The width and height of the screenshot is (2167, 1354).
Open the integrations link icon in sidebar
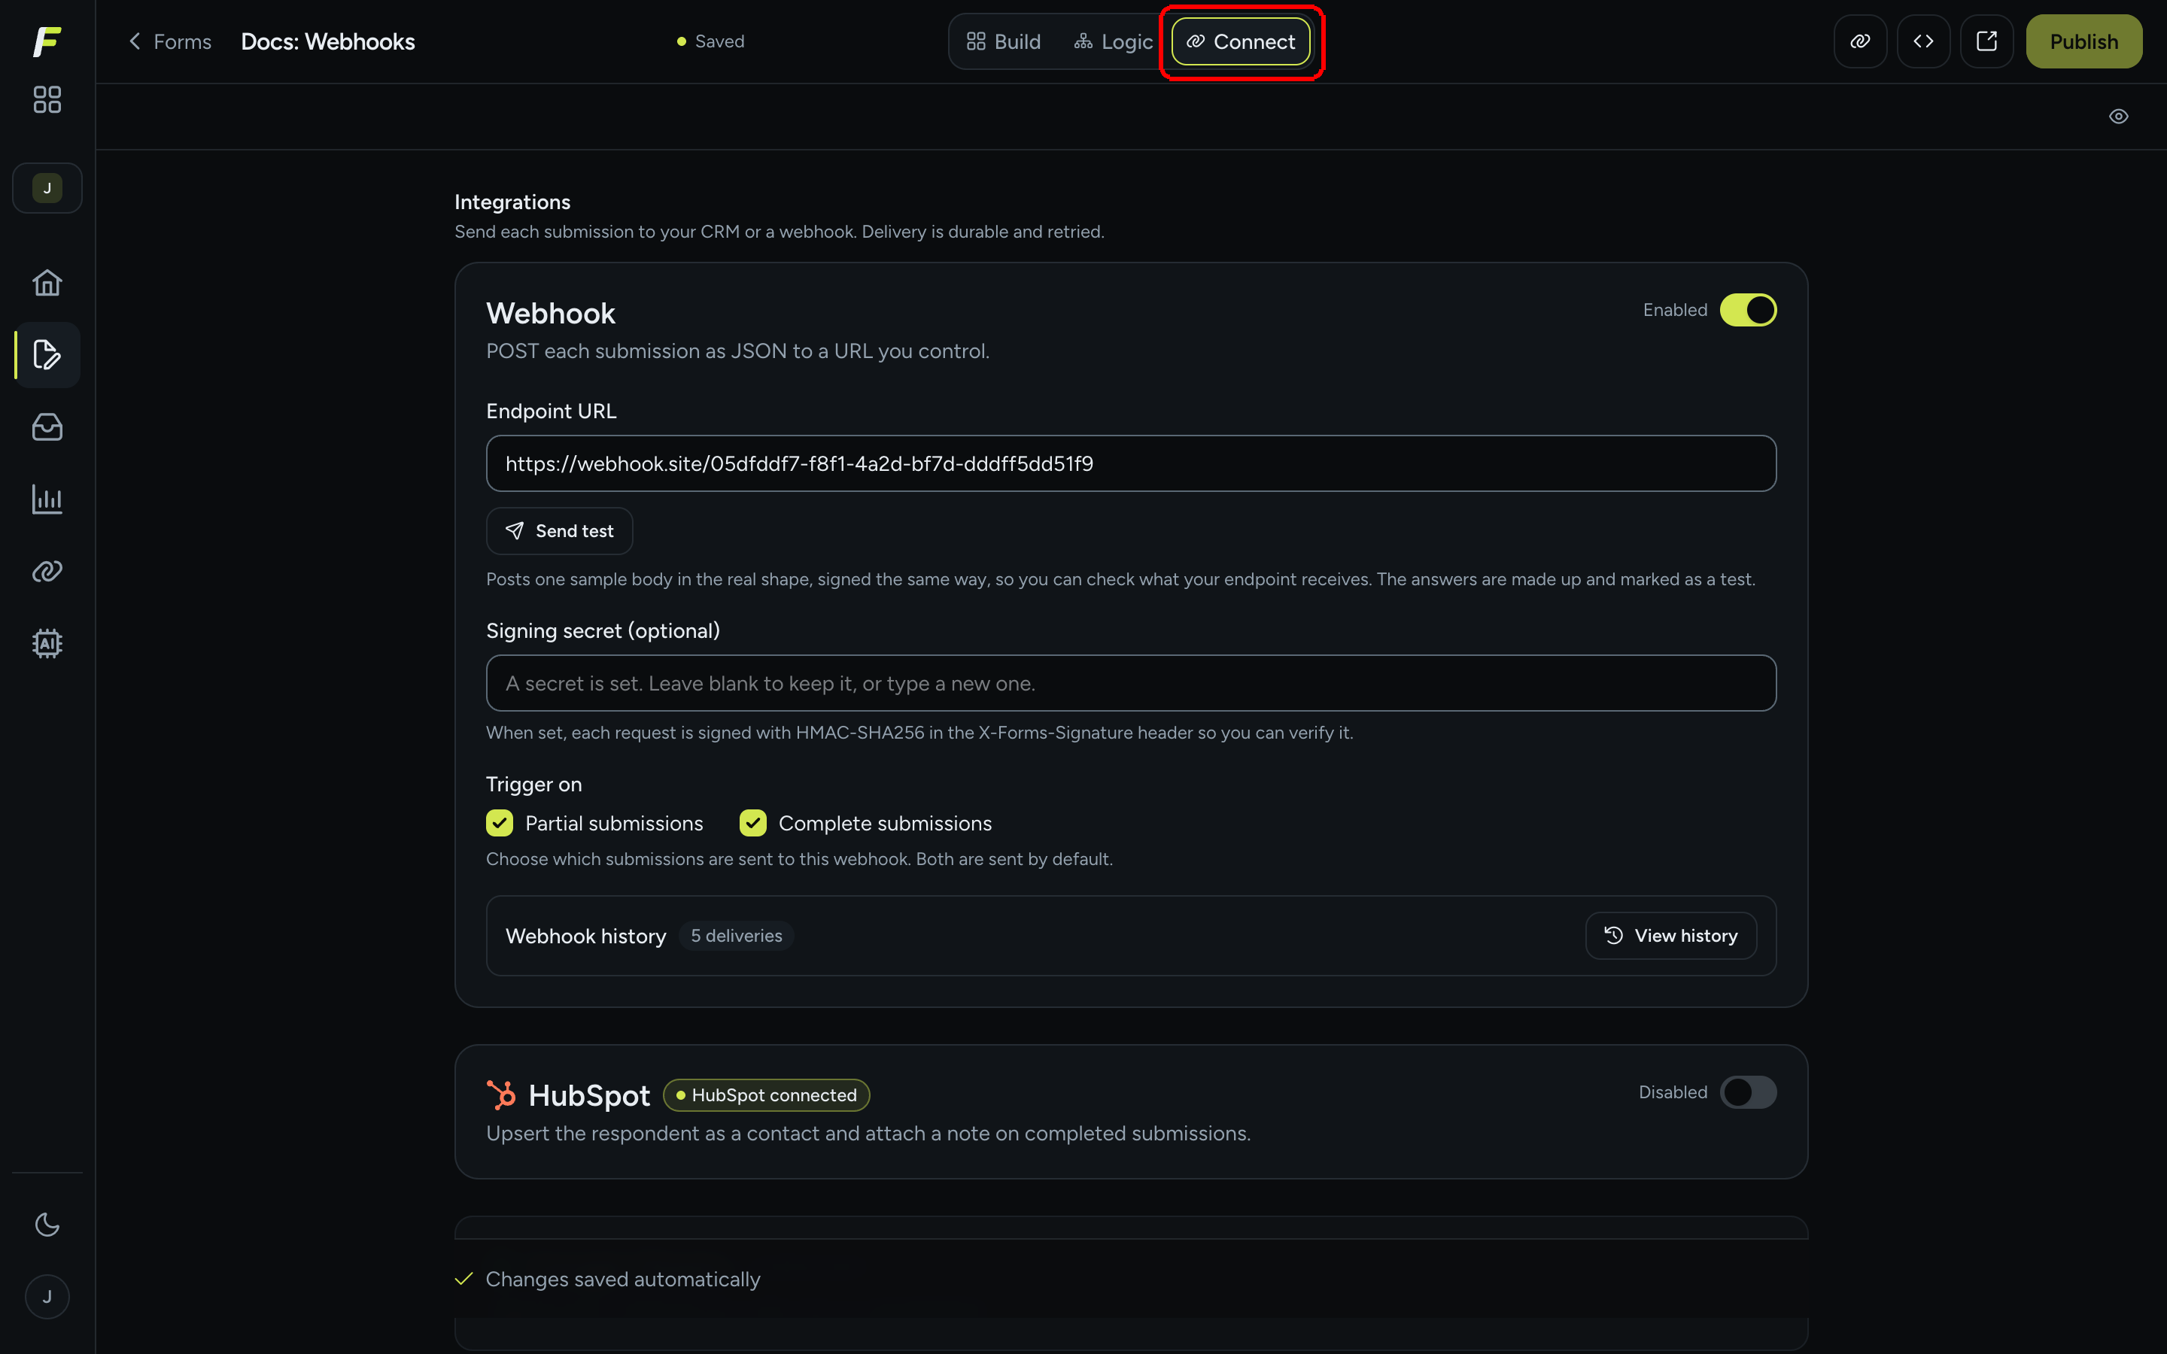[x=47, y=572]
